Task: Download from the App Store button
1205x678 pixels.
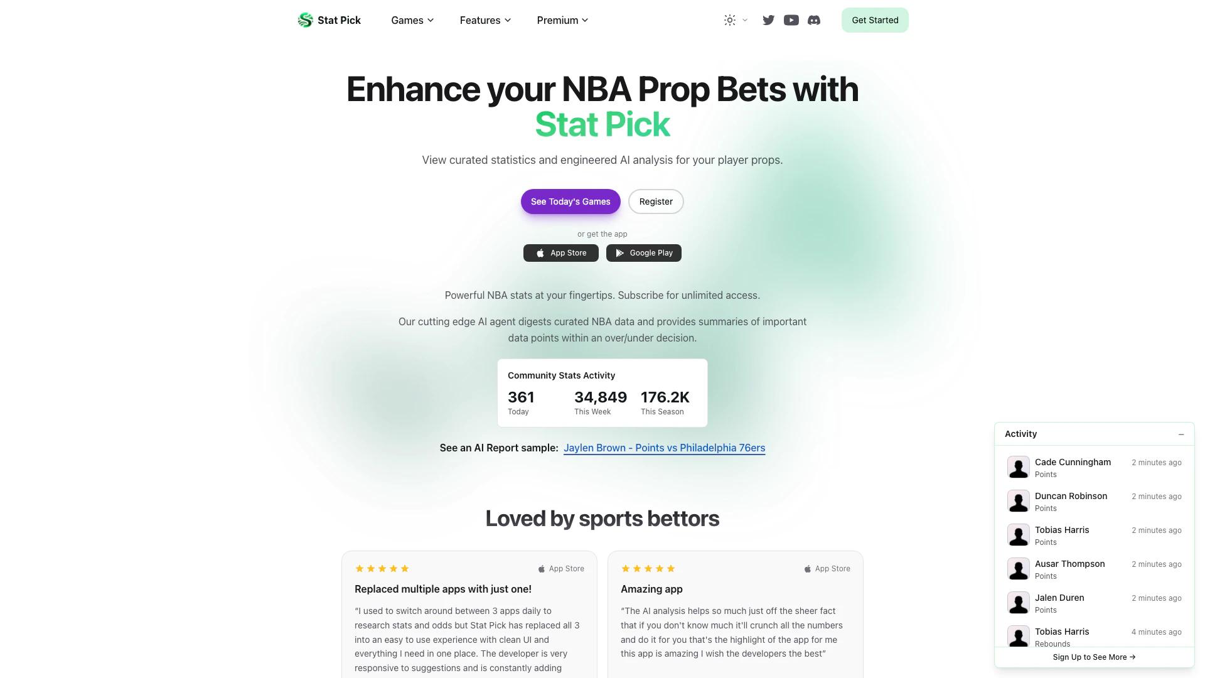Action: (x=561, y=253)
